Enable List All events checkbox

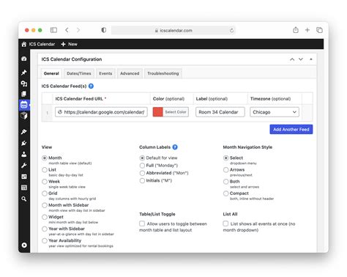pyautogui.click(x=225, y=224)
